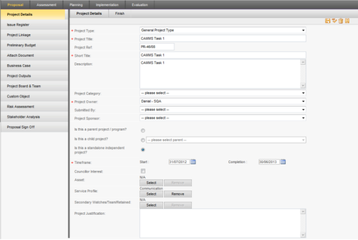Switch to the Assessment tab

click(x=46, y=4)
